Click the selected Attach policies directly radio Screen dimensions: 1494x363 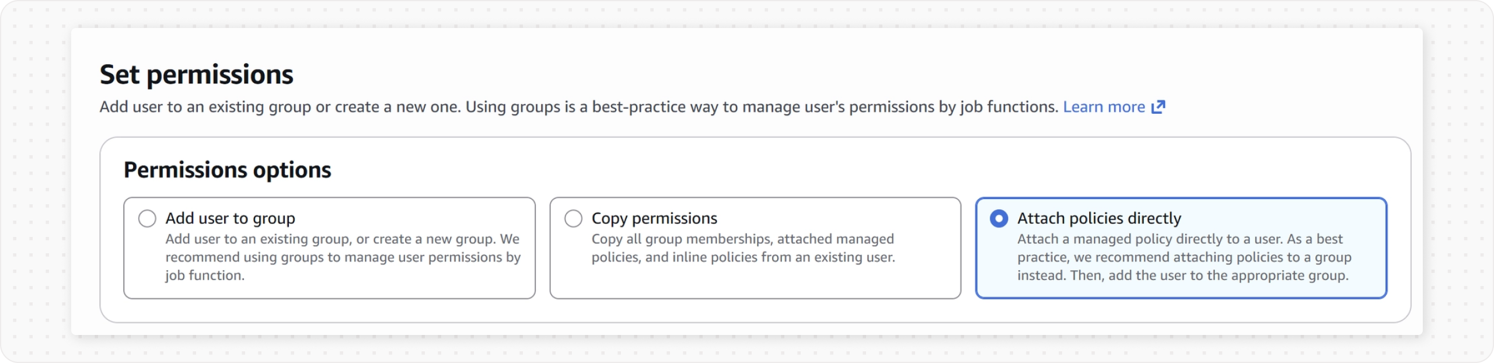tap(999, 218)
